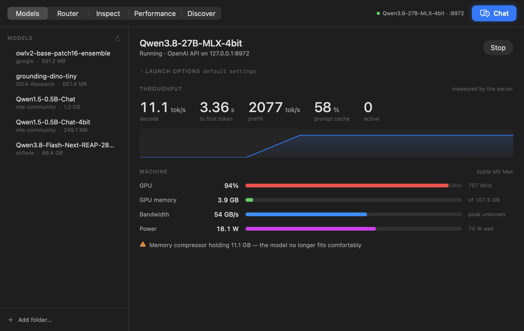524x331 pixels.
Task: Click the 3.36 s to first token value
Action: click(217, 107)
